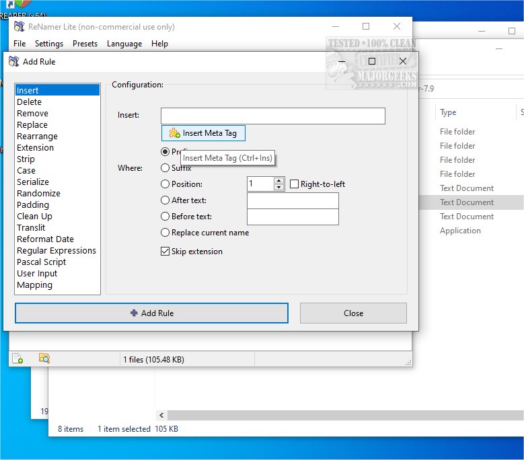Select the User Input rule type
The image size is (524, 460).
coord(57,273)
